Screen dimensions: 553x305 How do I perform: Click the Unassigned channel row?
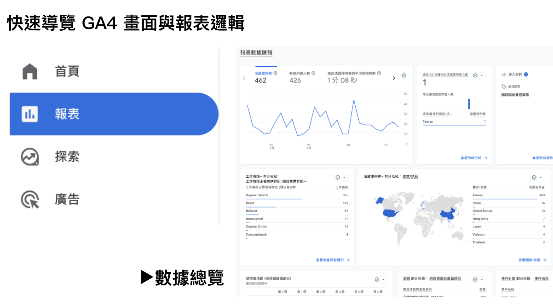(297, 219)
